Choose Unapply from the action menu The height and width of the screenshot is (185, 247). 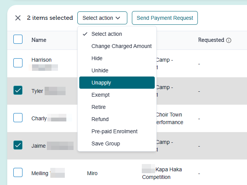pos(117,83)
